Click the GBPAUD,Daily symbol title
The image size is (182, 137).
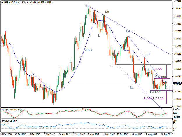11,2
